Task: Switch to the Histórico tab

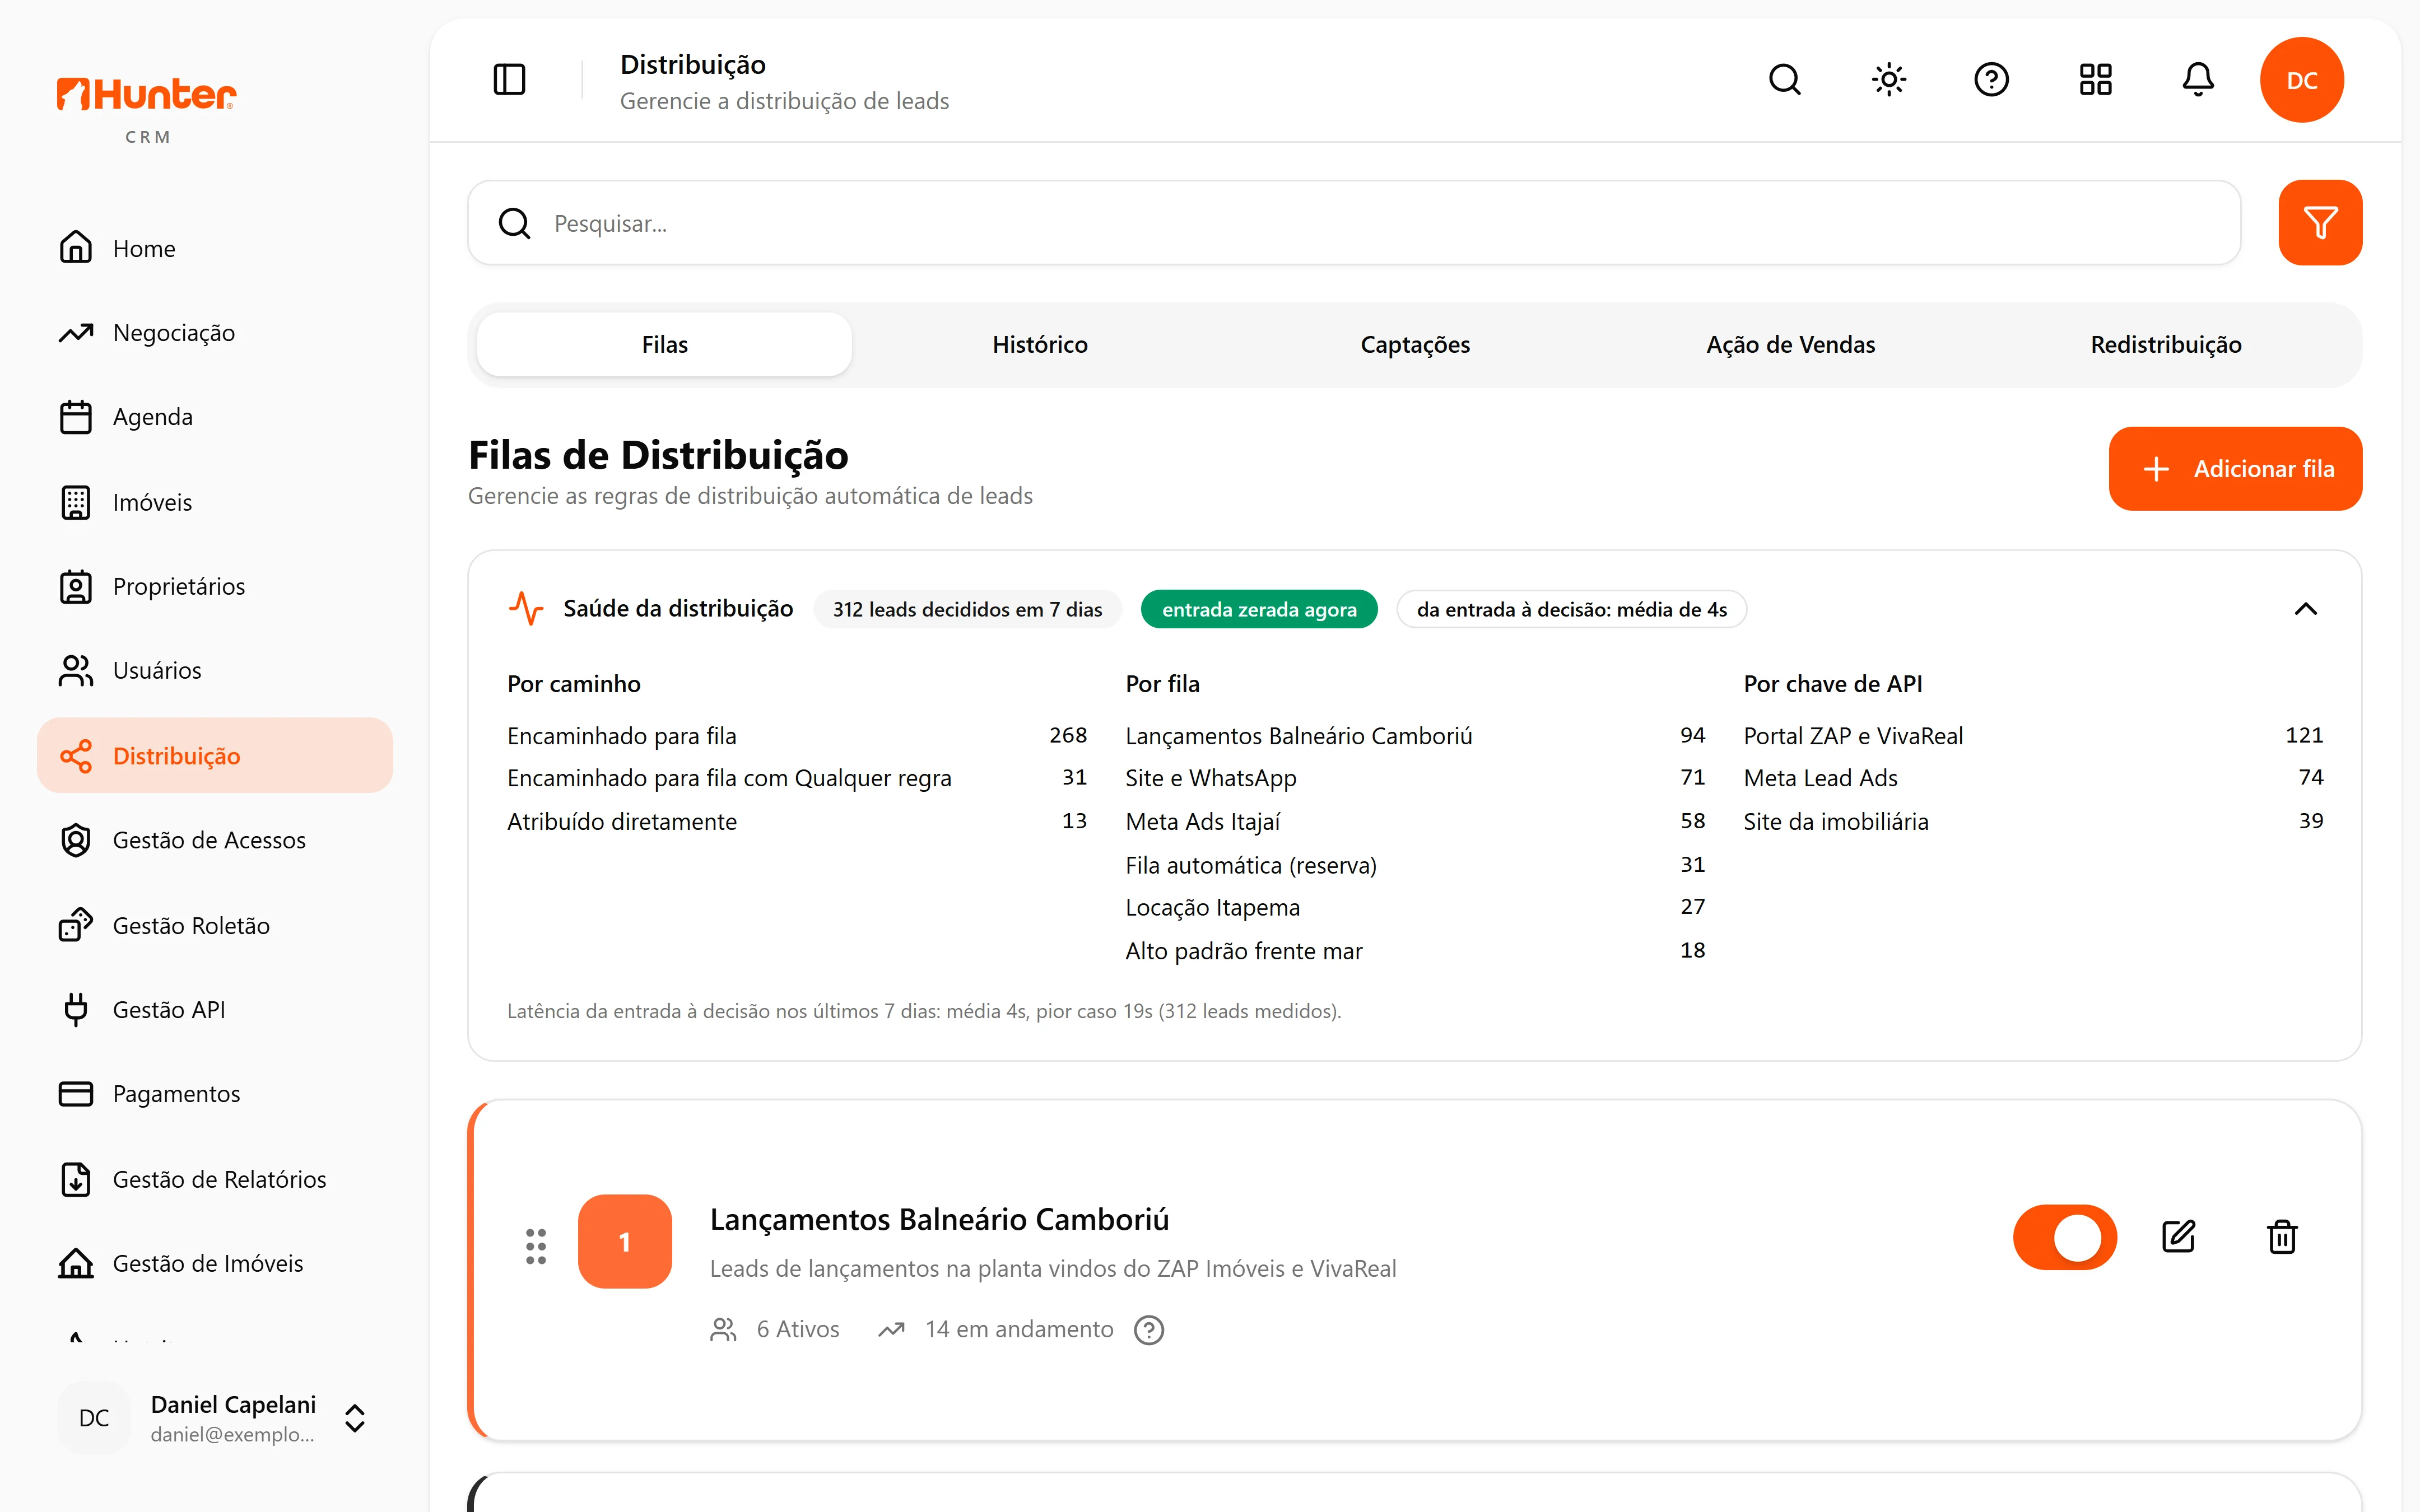Action: pos(1040,345)
